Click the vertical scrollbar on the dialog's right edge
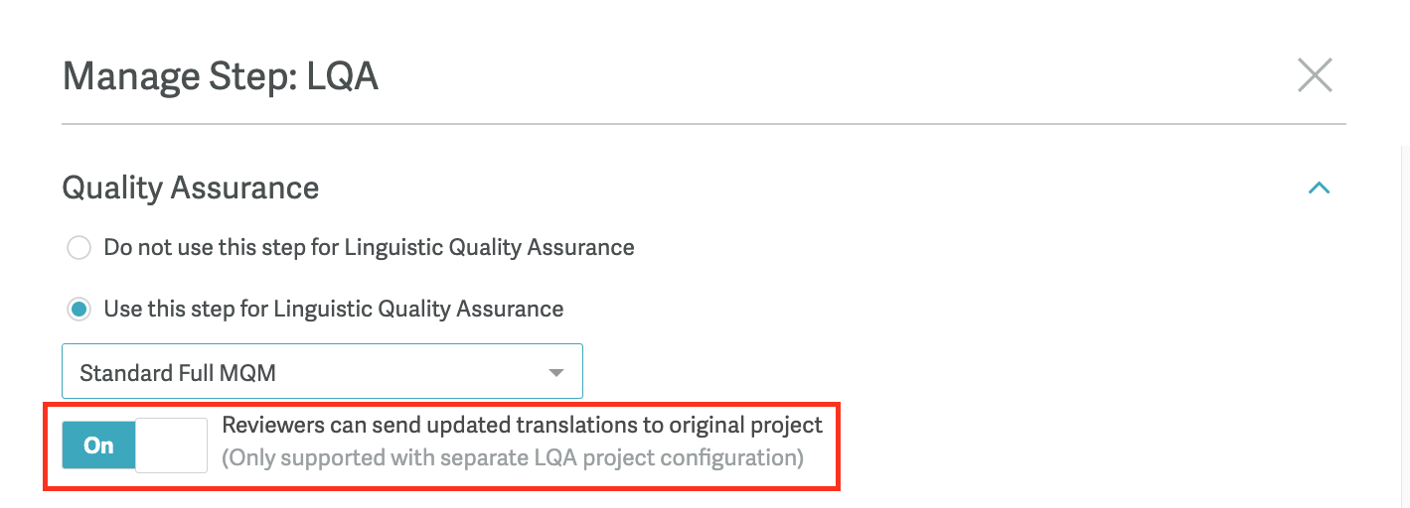This screenshot has width=1410, height=508. pyautogui.click(x=1405, y=298)
